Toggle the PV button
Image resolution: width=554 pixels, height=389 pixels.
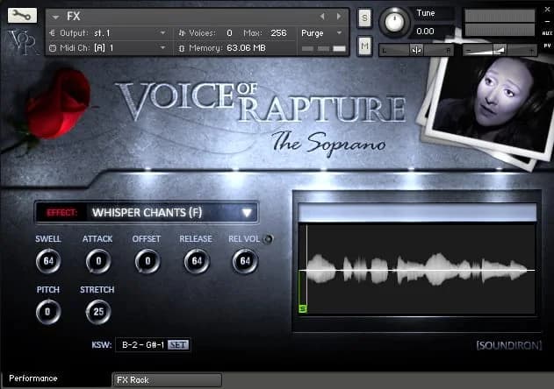(x=547, y=46)
